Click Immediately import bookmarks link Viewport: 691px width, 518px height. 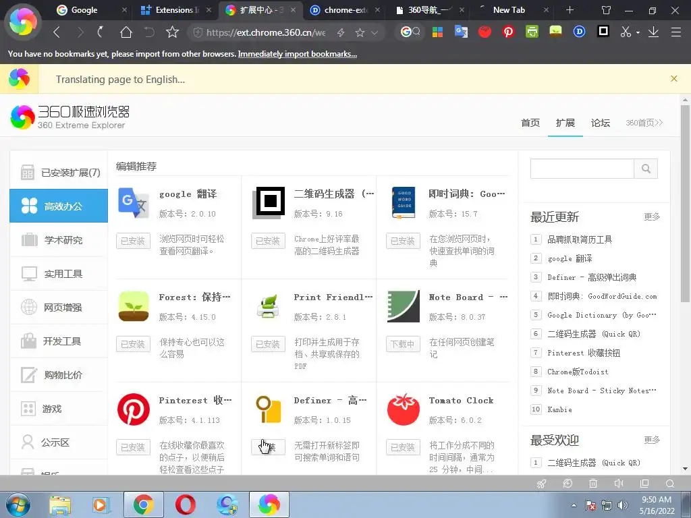[298, 54]
